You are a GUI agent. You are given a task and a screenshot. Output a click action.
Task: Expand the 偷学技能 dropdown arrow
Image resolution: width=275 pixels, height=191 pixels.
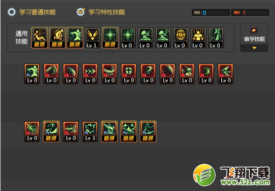(x=254, y=48)
